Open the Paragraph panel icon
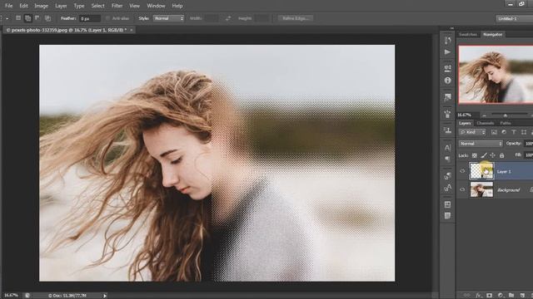Image resolution: width=533 pixels, height=299 pixels. 447,159
